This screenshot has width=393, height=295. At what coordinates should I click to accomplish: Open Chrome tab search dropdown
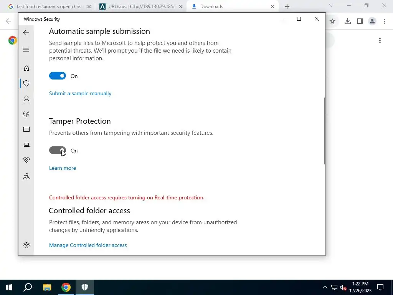pos(331,5)
